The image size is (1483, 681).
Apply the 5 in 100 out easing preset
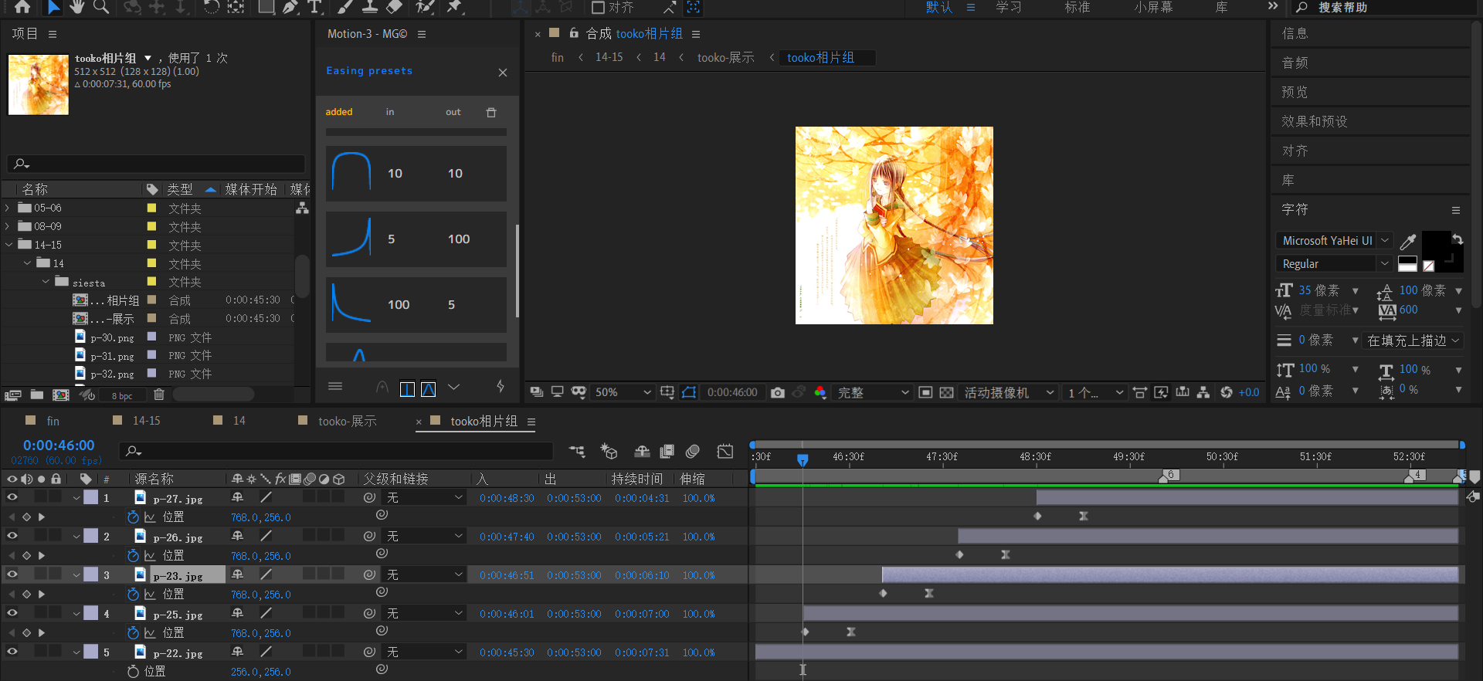[416, 239]
